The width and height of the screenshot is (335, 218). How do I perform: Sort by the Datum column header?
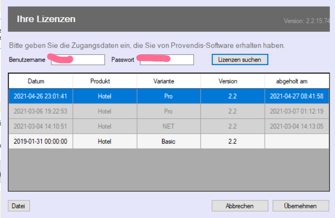click(x=36, y=81)
